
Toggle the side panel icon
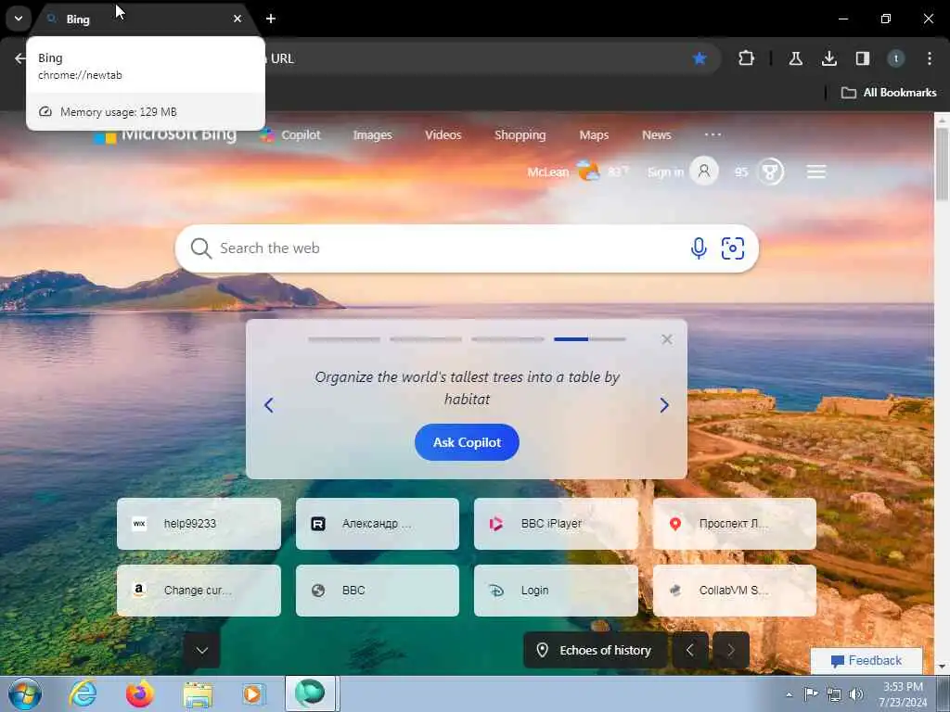(862, 58)
